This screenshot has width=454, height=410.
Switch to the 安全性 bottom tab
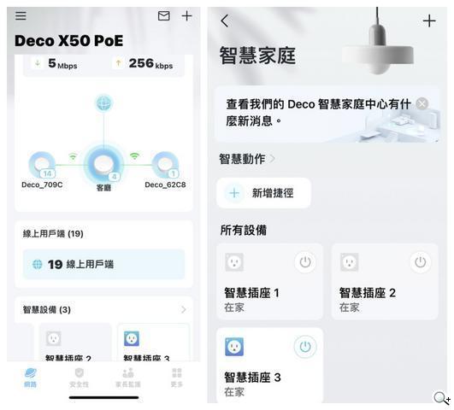click(79, 378)
